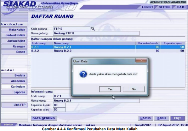Screen dimensions: 188x131
Task: Click the DAFTAR RUANG heading
Action: coord(52,16)
